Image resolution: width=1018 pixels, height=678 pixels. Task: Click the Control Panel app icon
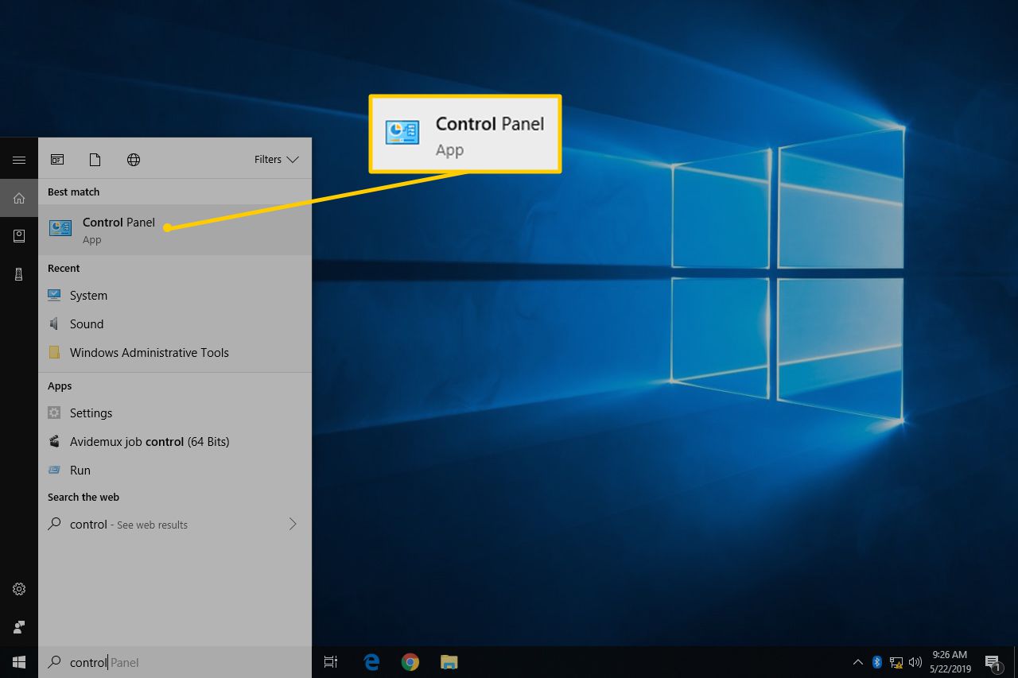click(60, 228)
